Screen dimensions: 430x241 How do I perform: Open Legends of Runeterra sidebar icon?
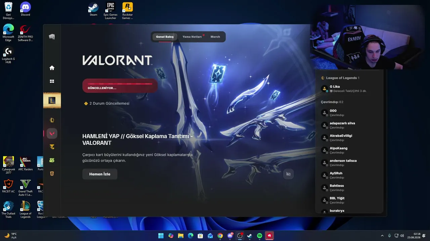(x=52, y=174)
